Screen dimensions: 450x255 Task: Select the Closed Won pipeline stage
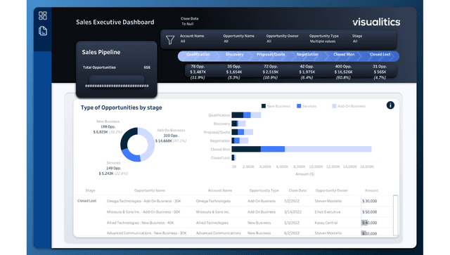344,55
